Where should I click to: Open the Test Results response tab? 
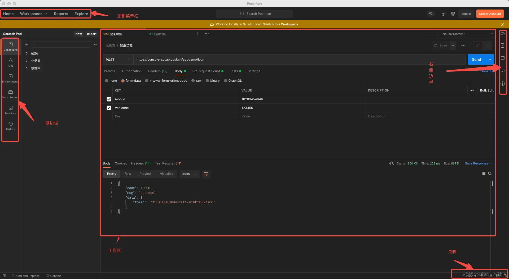coord(169,163)
